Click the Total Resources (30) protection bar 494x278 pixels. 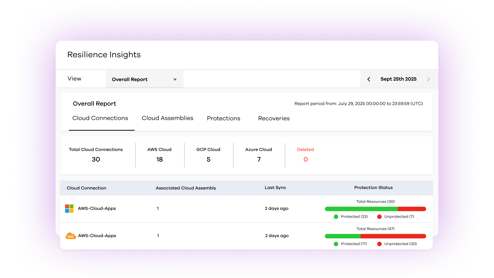click(x=375, y=209)
